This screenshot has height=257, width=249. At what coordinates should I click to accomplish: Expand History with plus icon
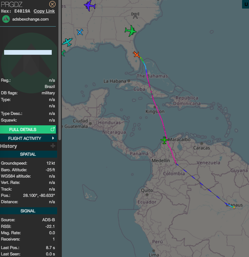coord(53,146)
